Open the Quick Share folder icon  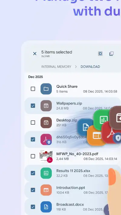[46, 89]
